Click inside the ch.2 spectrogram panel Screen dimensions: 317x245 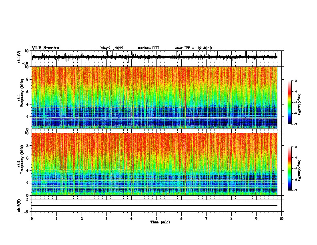tap(154, 164)
